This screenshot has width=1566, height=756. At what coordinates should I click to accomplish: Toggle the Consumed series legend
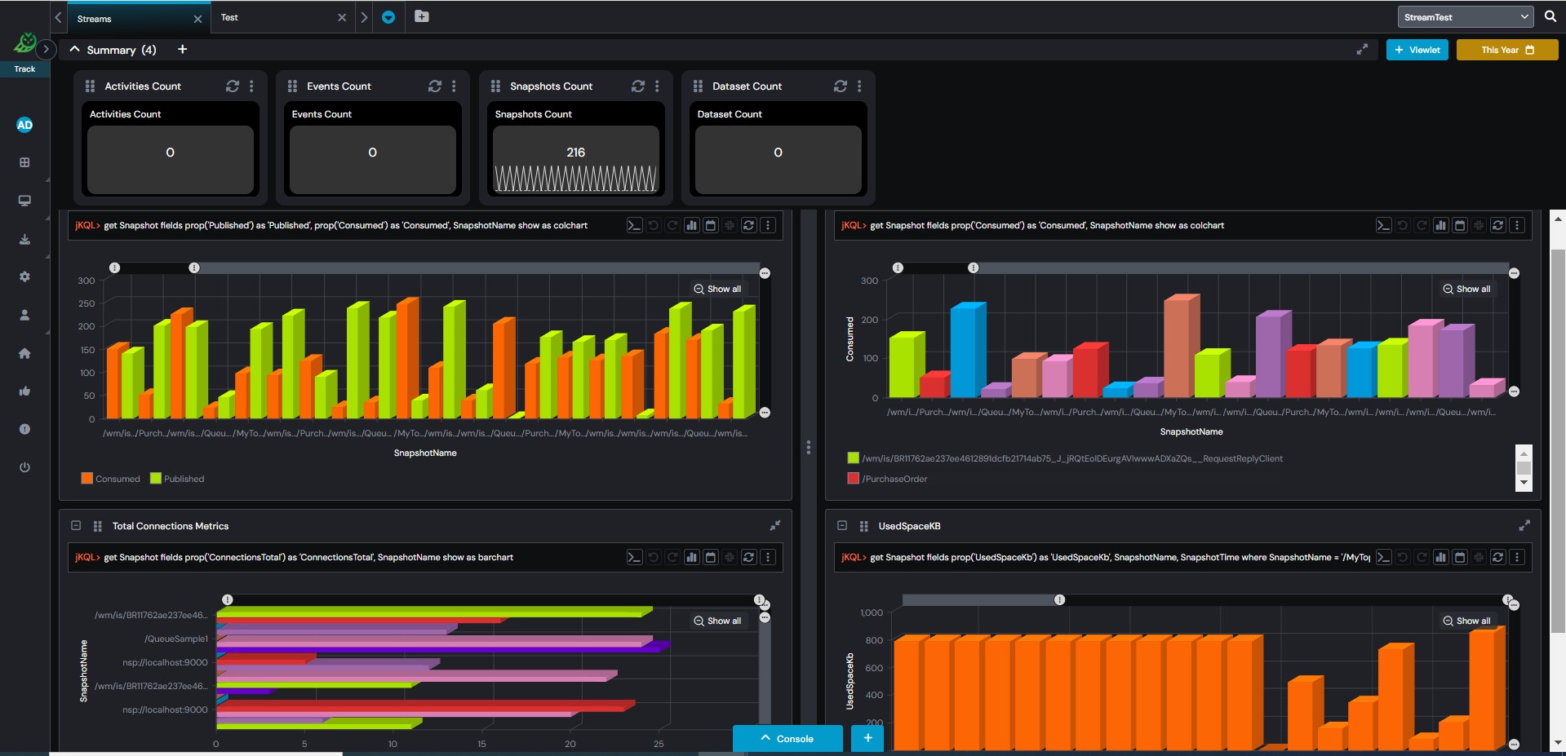tap(110, 479)
